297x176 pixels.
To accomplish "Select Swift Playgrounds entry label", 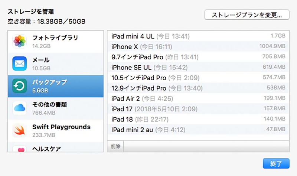I will (61, 127).
